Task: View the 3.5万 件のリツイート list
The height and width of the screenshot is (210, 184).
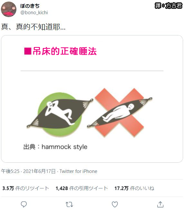Action: click(x=26, y=188)
